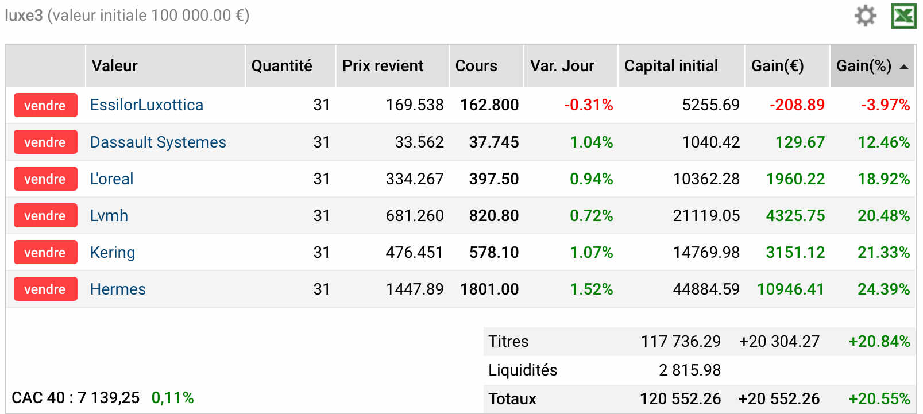Select Hermes capital initial 44884.59

coord(706,289)
